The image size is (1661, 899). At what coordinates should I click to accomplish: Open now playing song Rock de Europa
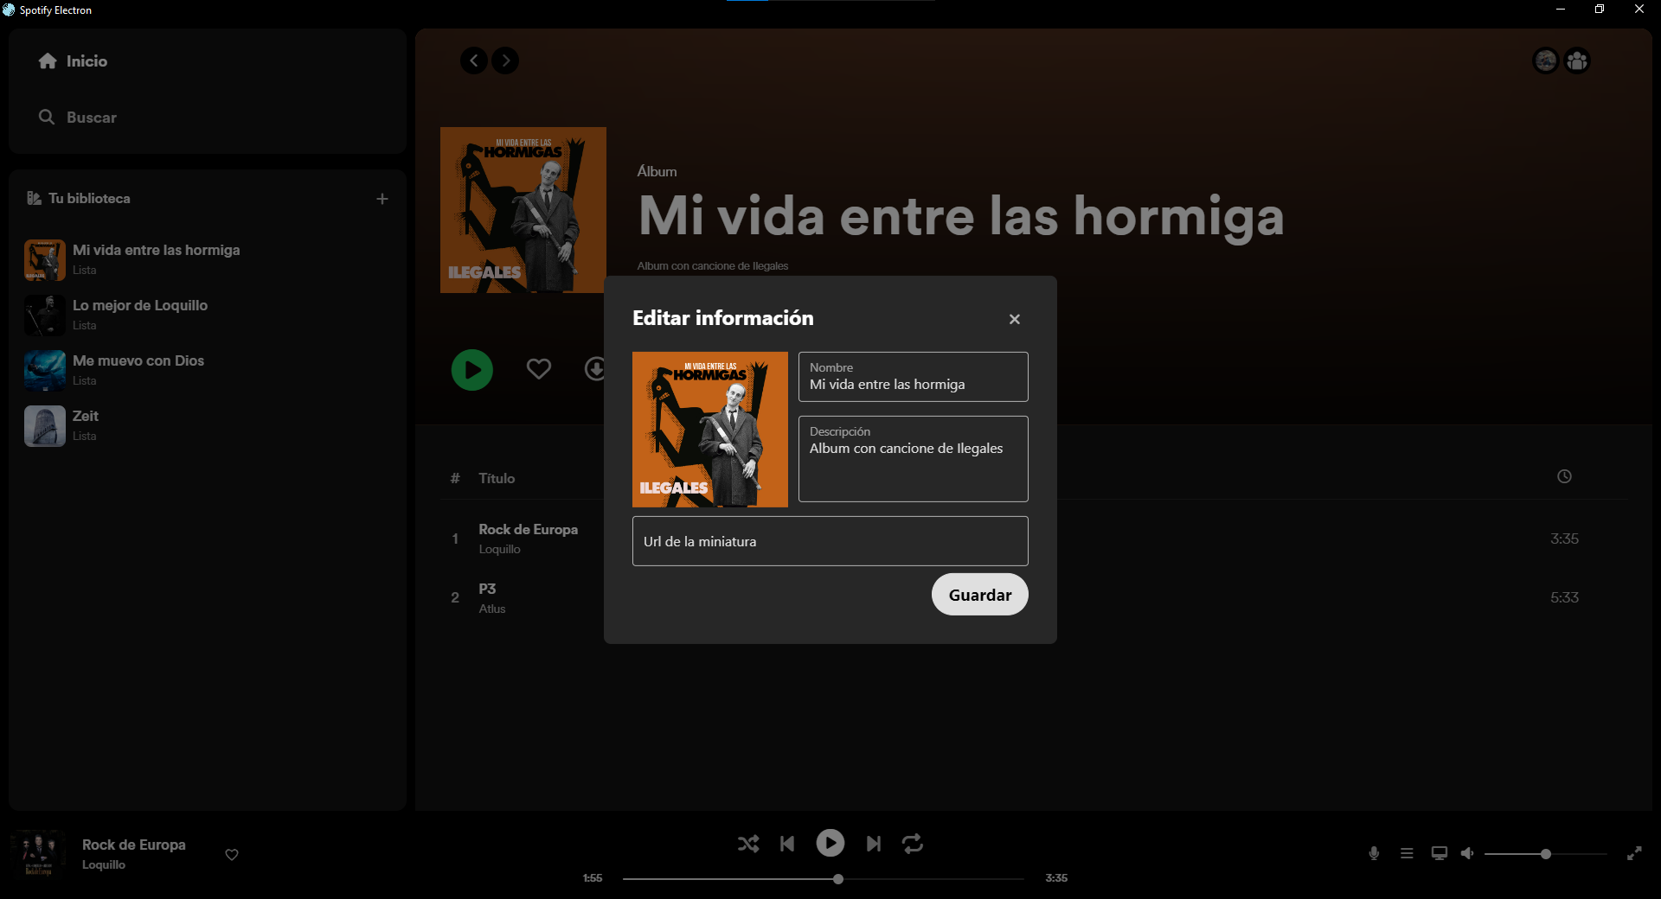click(134, 845)
